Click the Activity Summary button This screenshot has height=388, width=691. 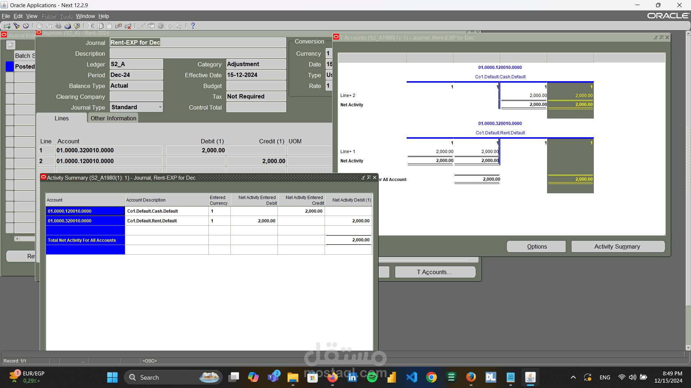click(x=618, y=246)
